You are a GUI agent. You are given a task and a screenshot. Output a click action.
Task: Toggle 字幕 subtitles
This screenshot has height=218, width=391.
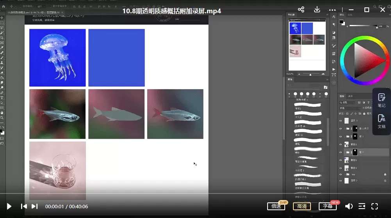[x=327, y=206]
